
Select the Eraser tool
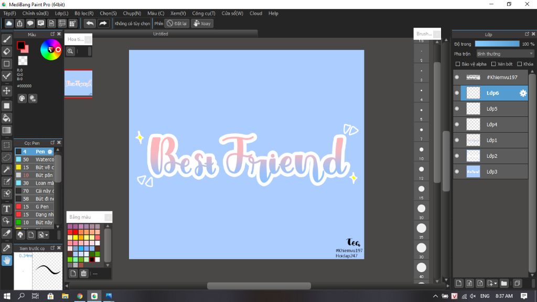coord(6,51)
